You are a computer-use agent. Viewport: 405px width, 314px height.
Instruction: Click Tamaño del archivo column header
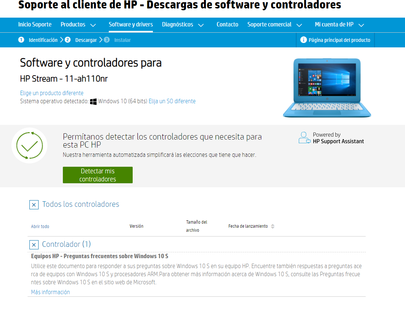click(197, 226)
